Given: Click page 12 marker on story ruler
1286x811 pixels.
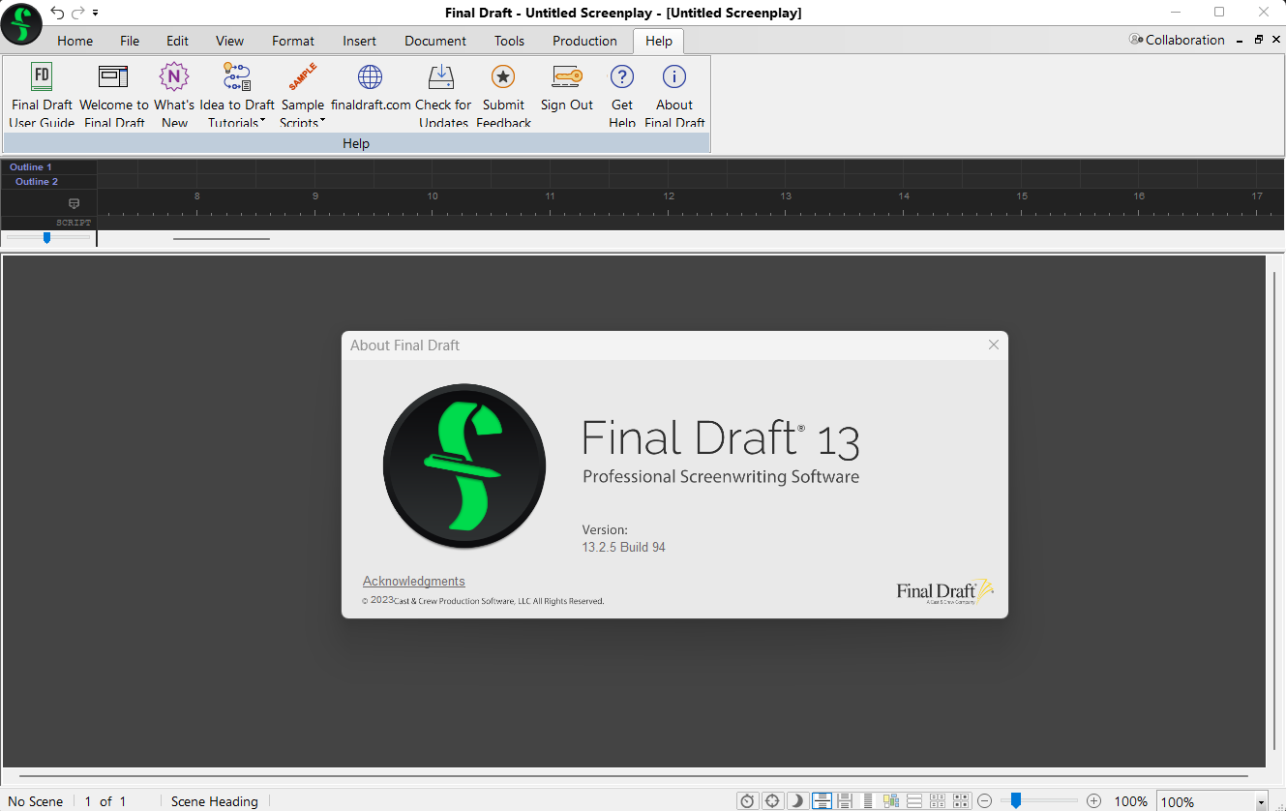Looking at the screenshot, I should click(669, 195).
